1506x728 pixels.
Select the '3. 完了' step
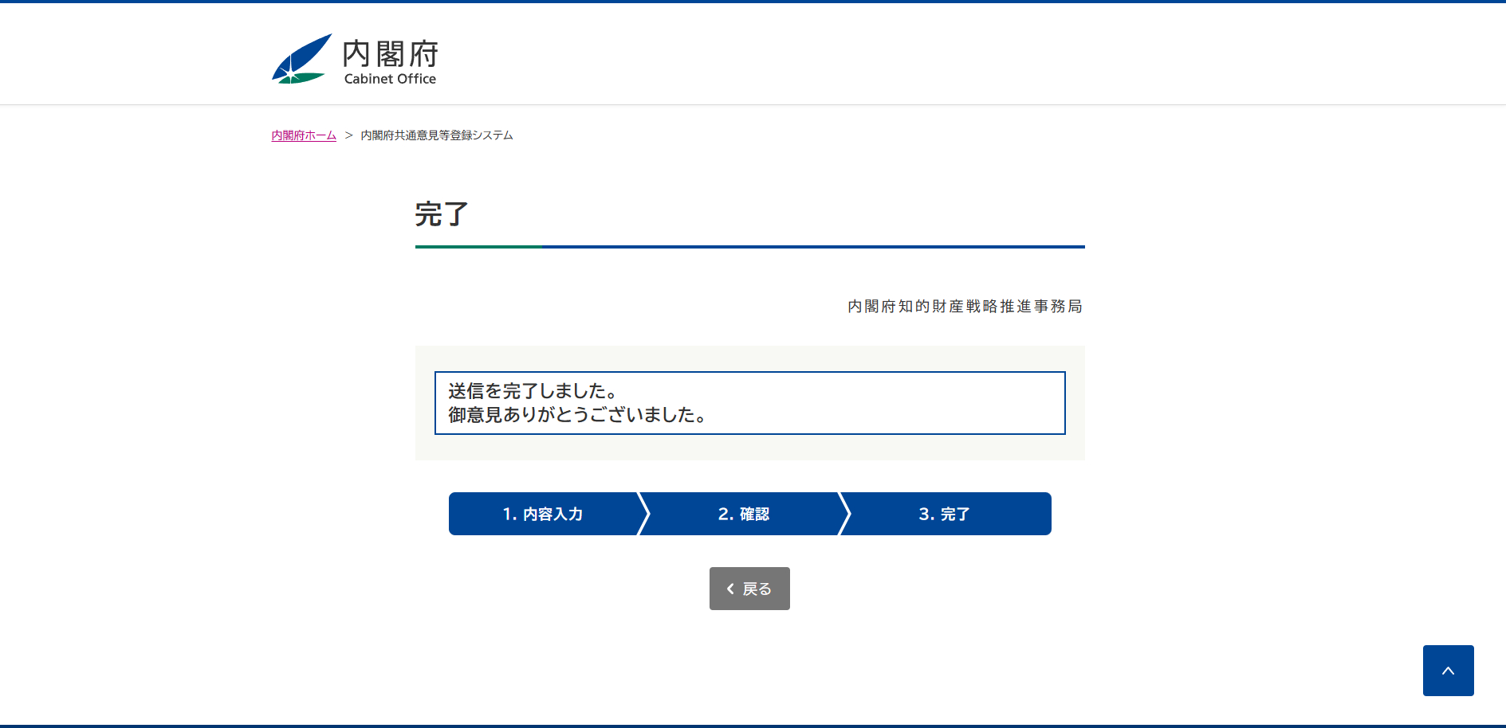(944, 514)
